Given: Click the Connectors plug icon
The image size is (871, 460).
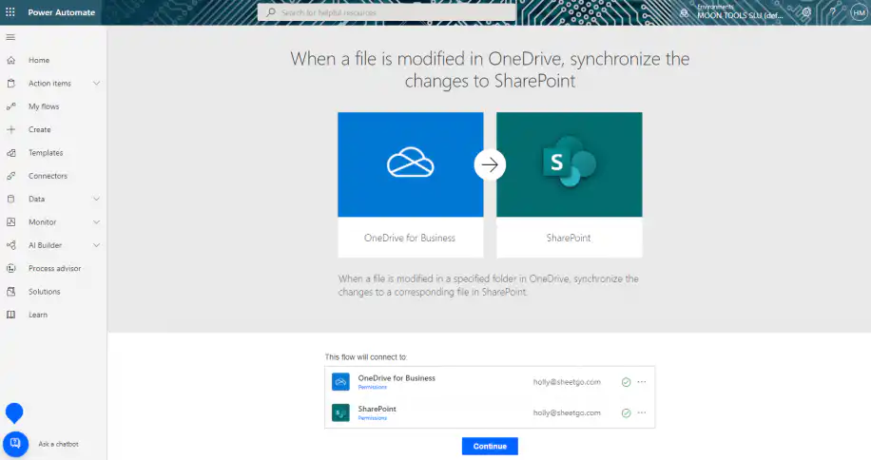Looking at the screenshot, I should point(10,176).
